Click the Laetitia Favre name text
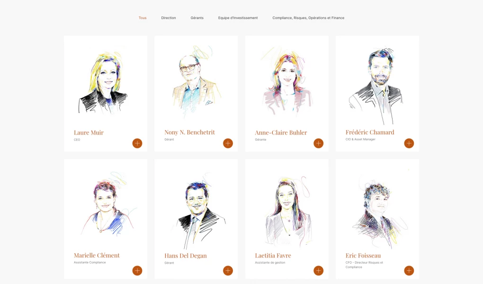The width and height of the screenshot is (483, 284). tap(273, 256)
